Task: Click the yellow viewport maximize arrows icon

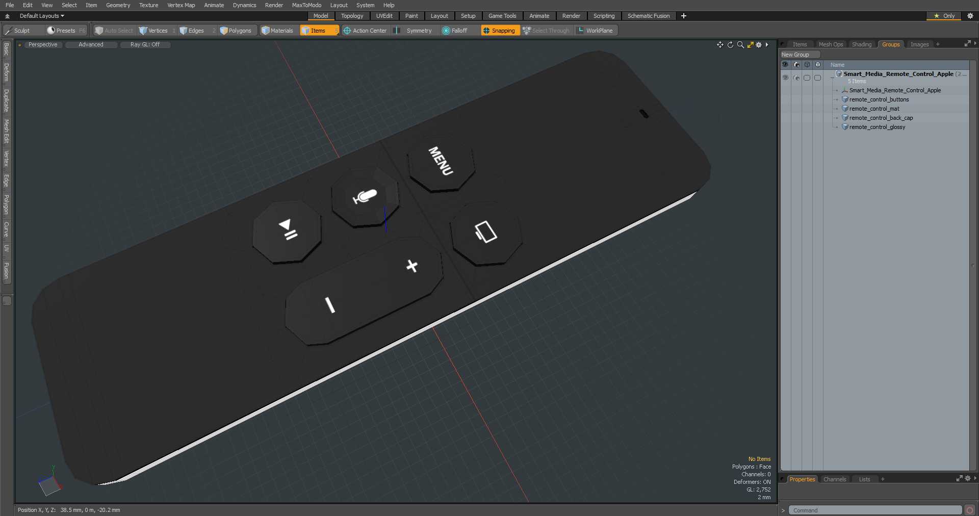Action: pyautogui.click(x=750, y=45)
